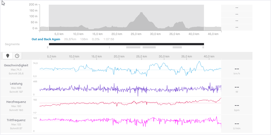Viewport: 271px width, 135px height.
Task: Select the Trittfrequenz row label
Action: (16, 120)
